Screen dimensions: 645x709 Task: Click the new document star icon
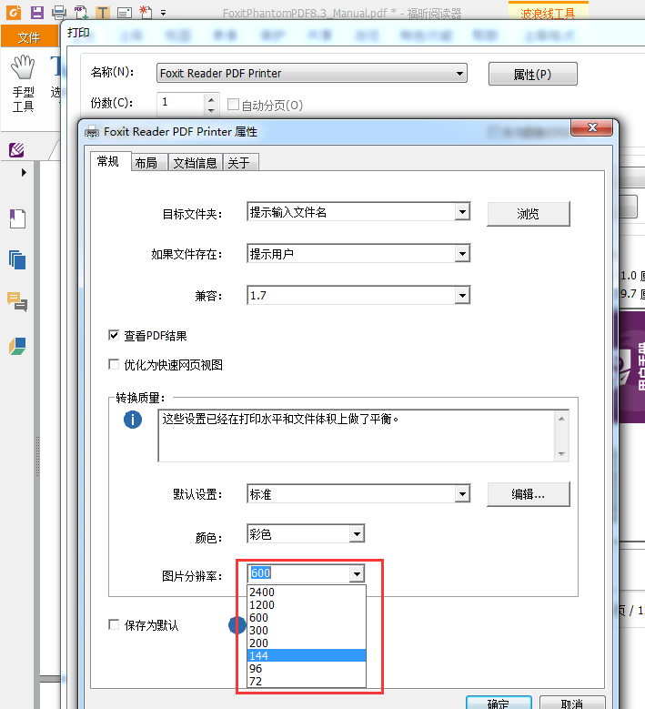coord(146,12)
